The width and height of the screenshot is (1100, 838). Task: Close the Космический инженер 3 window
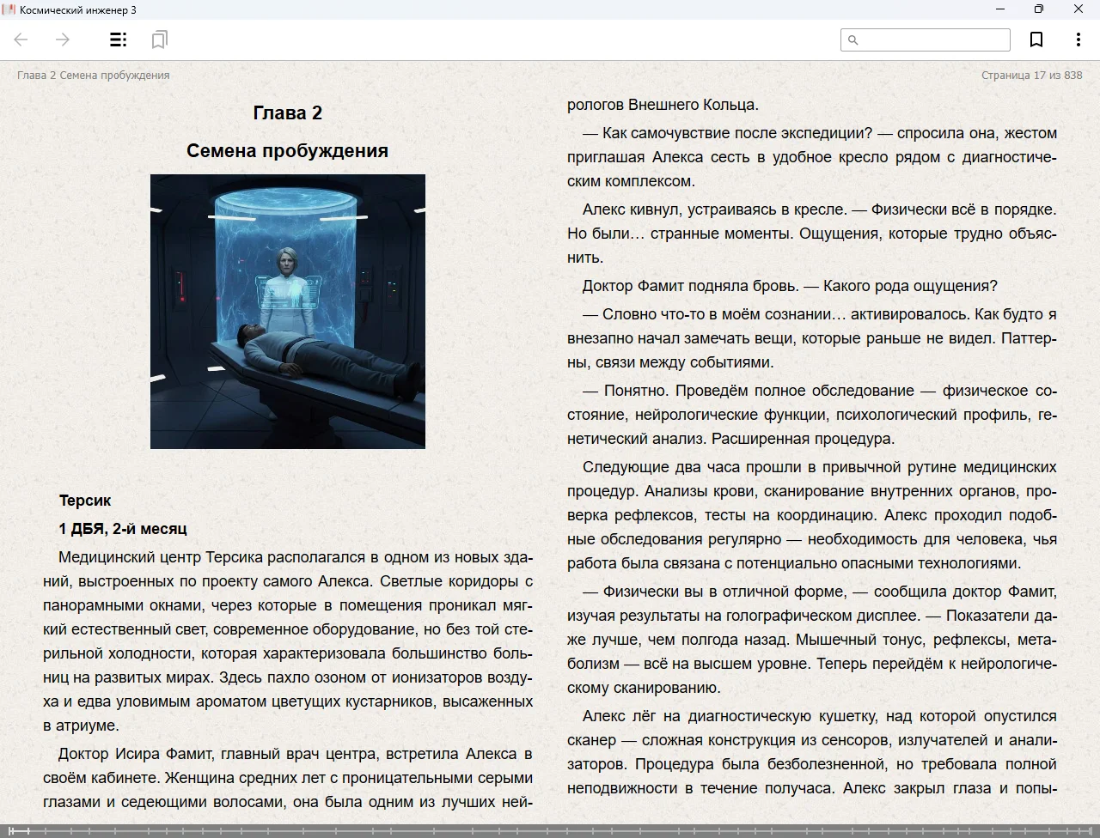point(1078,9)
